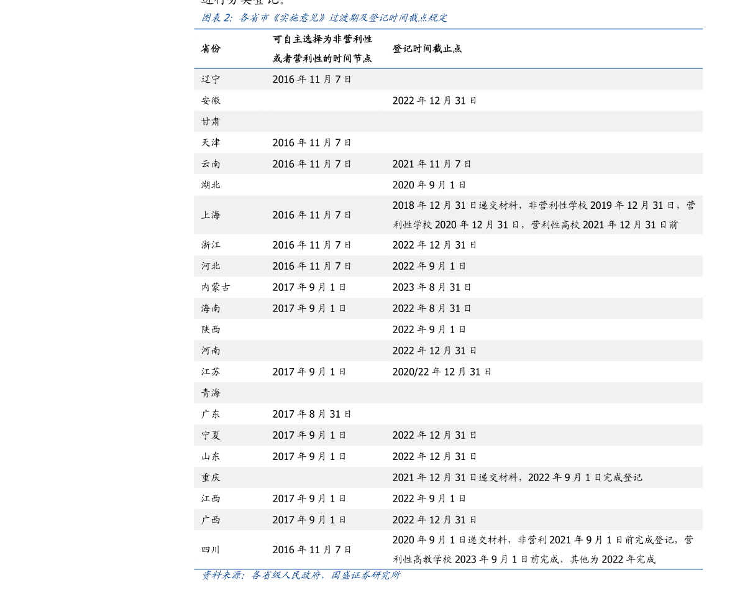Select the 青海 row label
The image size is (740, 593).
(211, 393)
